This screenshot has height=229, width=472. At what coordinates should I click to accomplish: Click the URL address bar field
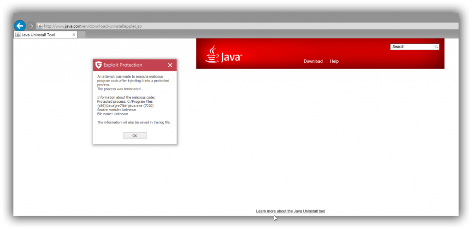coord(247,26)
